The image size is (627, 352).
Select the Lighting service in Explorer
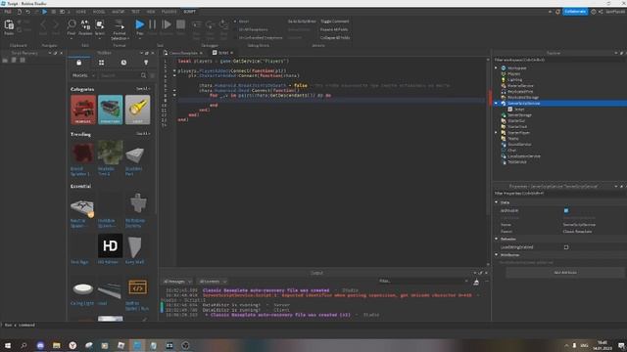pyautogui.click(x=514, y=80)
